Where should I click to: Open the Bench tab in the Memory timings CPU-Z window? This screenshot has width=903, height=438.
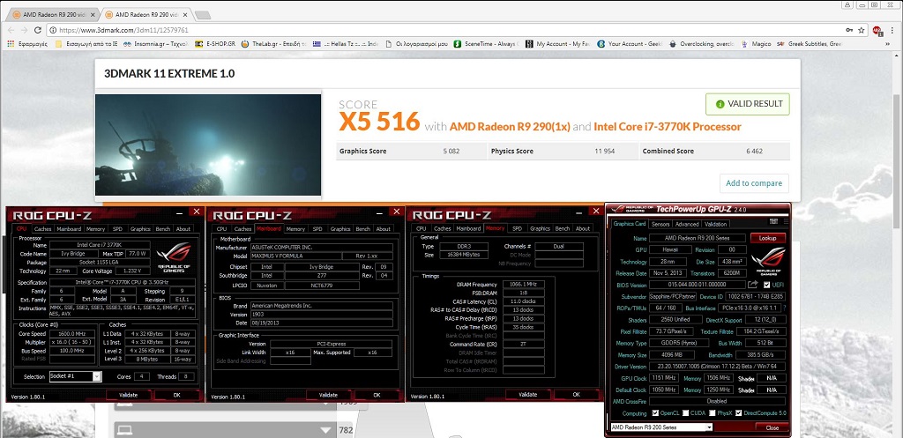(563, 228)
